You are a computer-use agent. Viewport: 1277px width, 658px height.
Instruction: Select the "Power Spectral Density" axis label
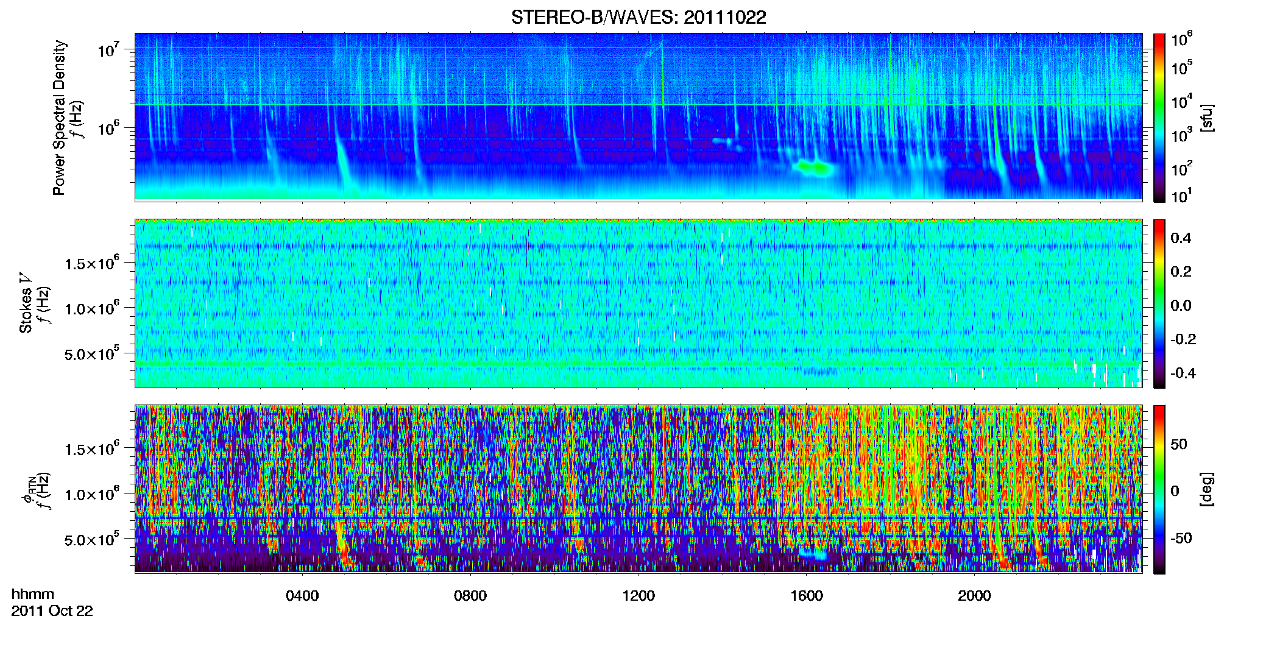pyautogui.click(x=59, y=118)
